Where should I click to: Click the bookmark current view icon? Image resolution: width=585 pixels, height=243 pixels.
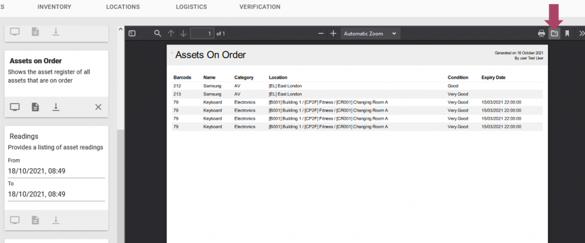coord(567,34)
